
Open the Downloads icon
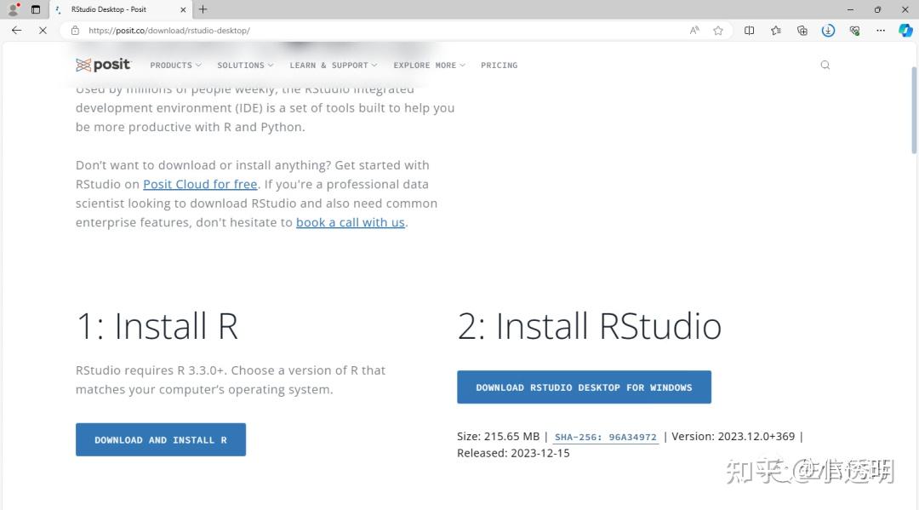(828, 31)
